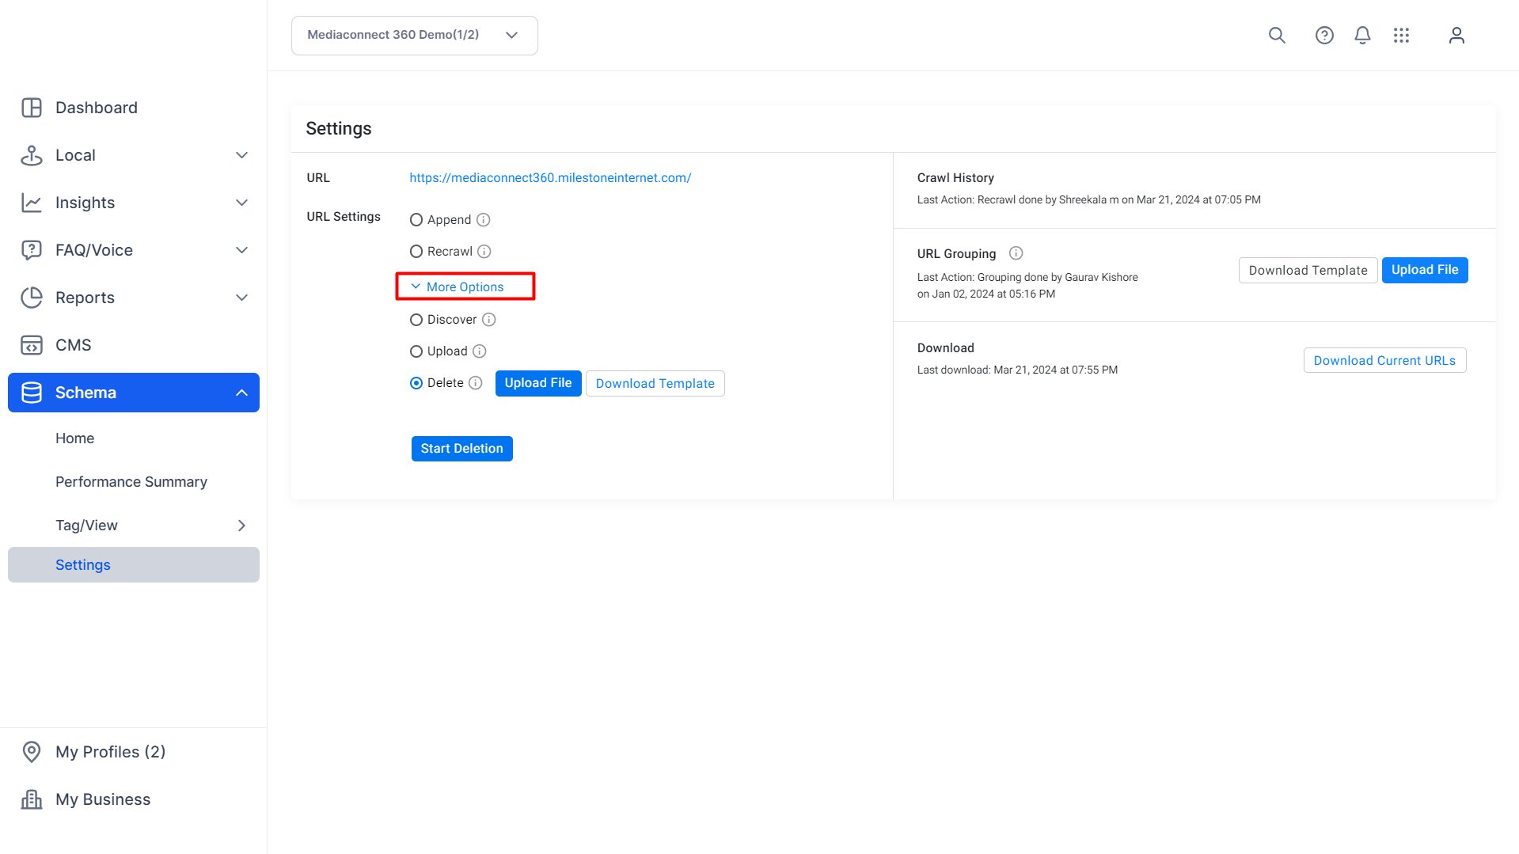Expand the FAQ/Voice menu chevron
Image resolution: width=1519 pixels, height=854 pixels.
[x=242, y=250]
